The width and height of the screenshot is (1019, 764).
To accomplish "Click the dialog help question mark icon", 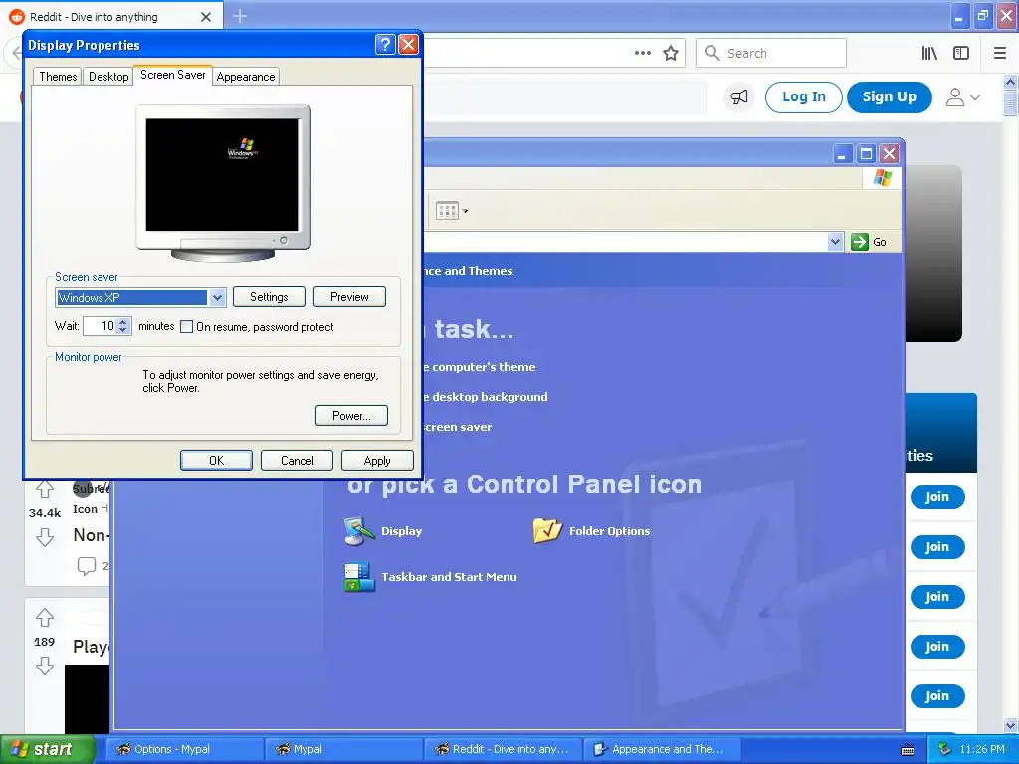I will click(x=385, y=44).
